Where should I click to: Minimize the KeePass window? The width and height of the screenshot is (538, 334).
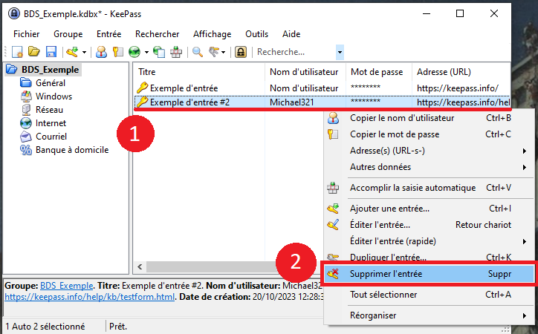427,13
